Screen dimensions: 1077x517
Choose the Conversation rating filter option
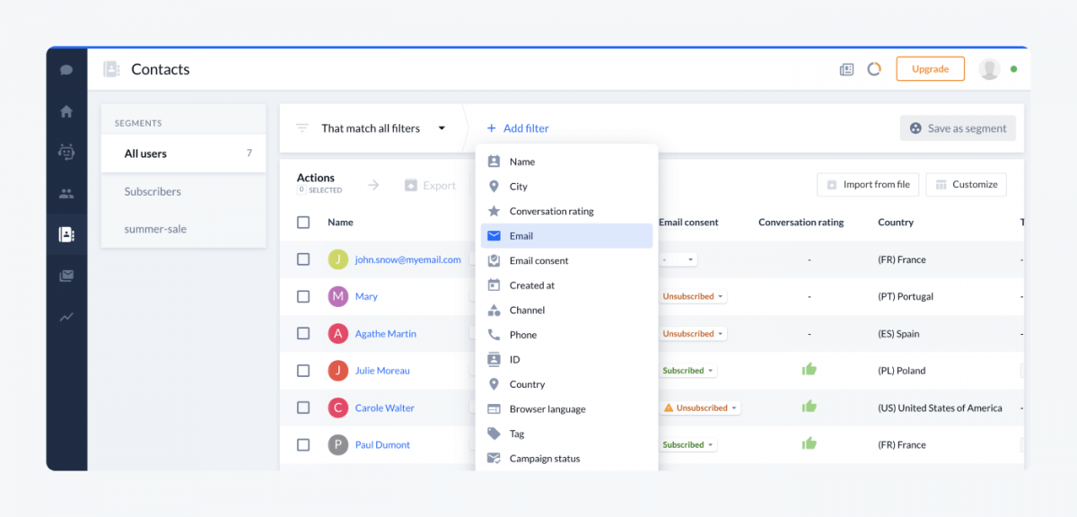566,211
